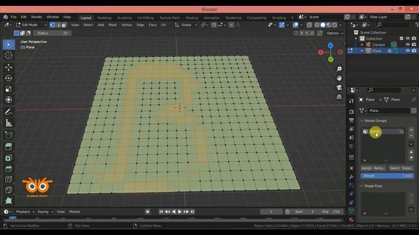This screenshot has height=235, width=419.
Task: Toggle proportional editing
Action: pos(231,25)
